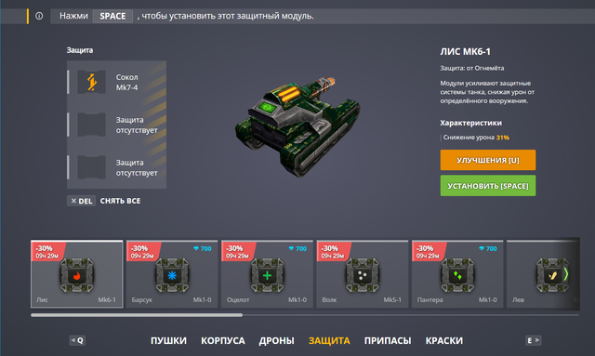The height and width of the screenshot is (356, 595).
Task: Select the Пантера Mk1-0 module card
Action: [457, 273]
